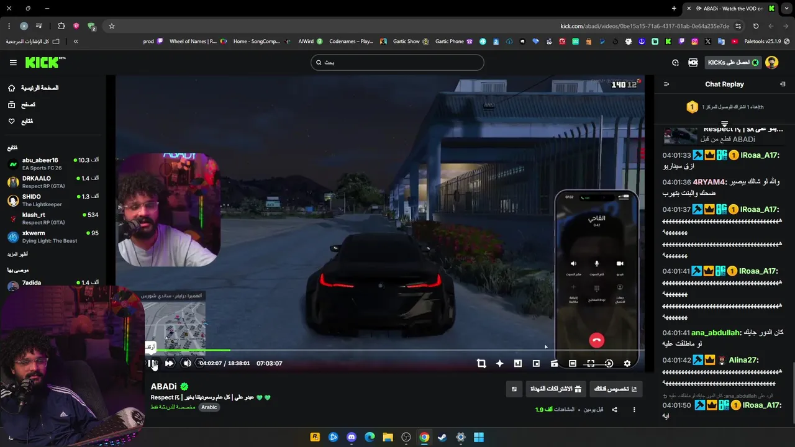Focus the Kick search field
This screenshot has height=447, width=795.
[397, 62]
